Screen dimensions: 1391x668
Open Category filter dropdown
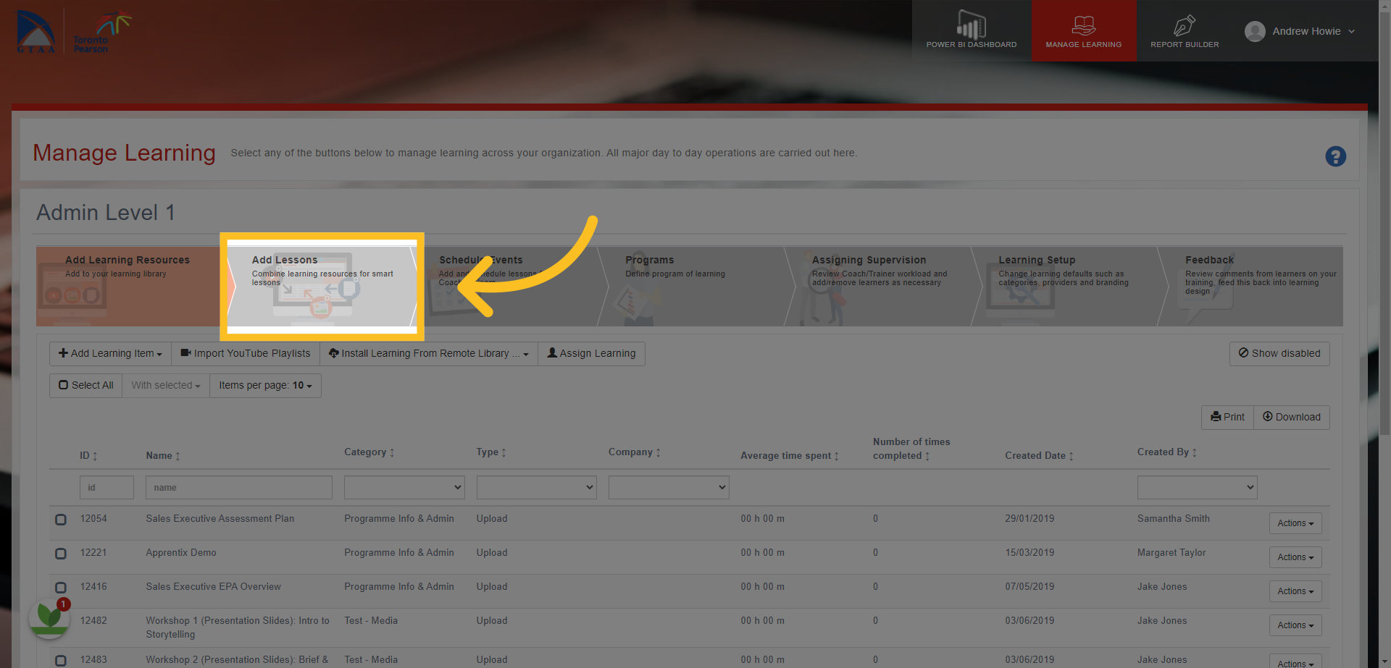point(404,487)
